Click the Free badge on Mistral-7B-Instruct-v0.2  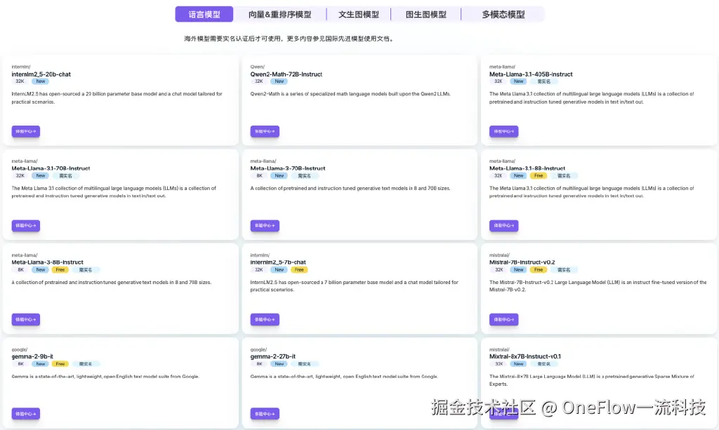tap(539, 270)
